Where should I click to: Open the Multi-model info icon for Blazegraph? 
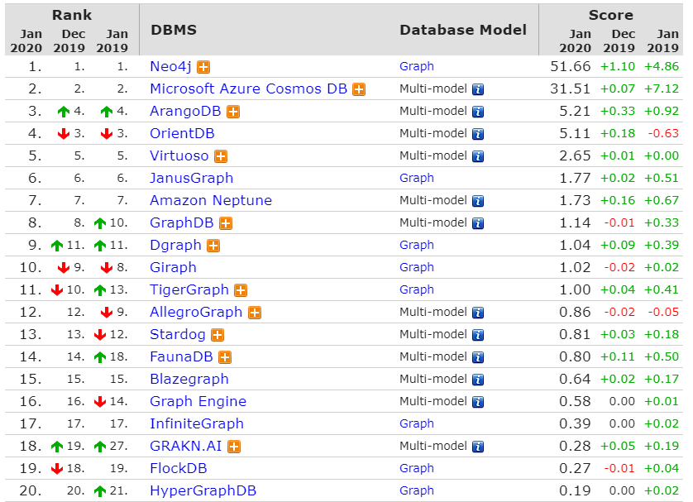coord(478,380)
